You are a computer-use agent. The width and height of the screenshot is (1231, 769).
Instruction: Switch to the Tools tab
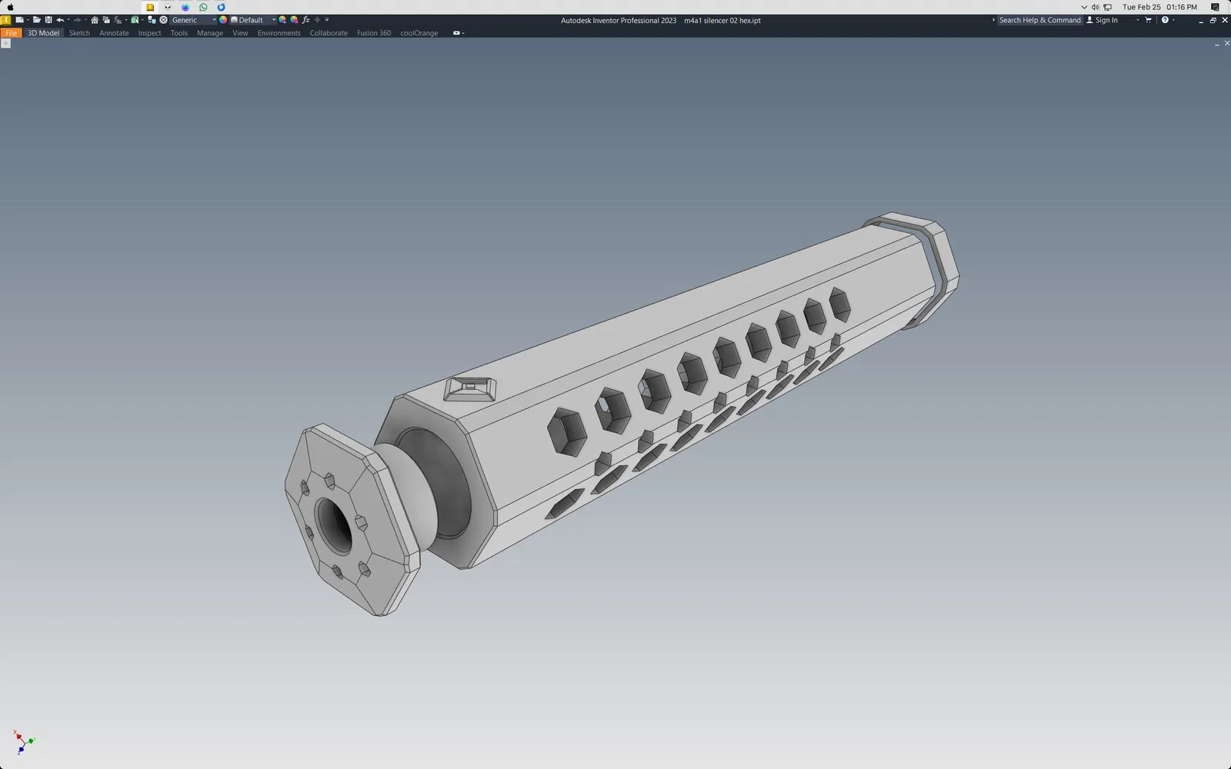pos(178,33)
